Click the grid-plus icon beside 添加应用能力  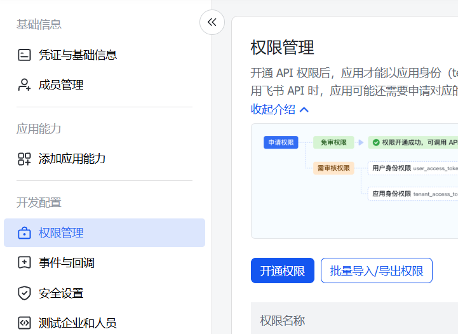point(24,159)
